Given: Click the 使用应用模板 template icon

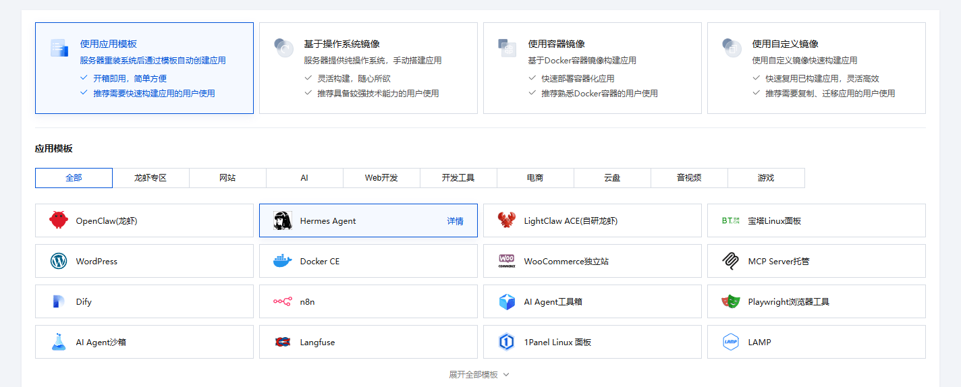Looking at the screenshot, I should [59, 48].
